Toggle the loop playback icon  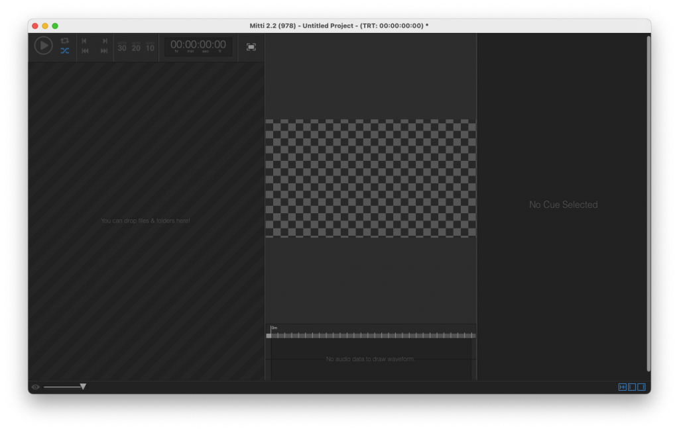point(64,40)
